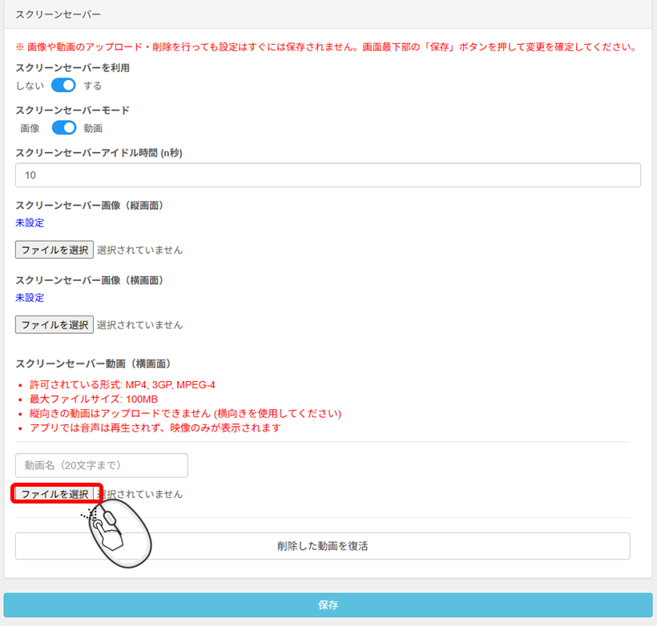The height and width of the screenshot is (626, 657).
Task: Select the 動画 mode label
Action: click(93, 128)
